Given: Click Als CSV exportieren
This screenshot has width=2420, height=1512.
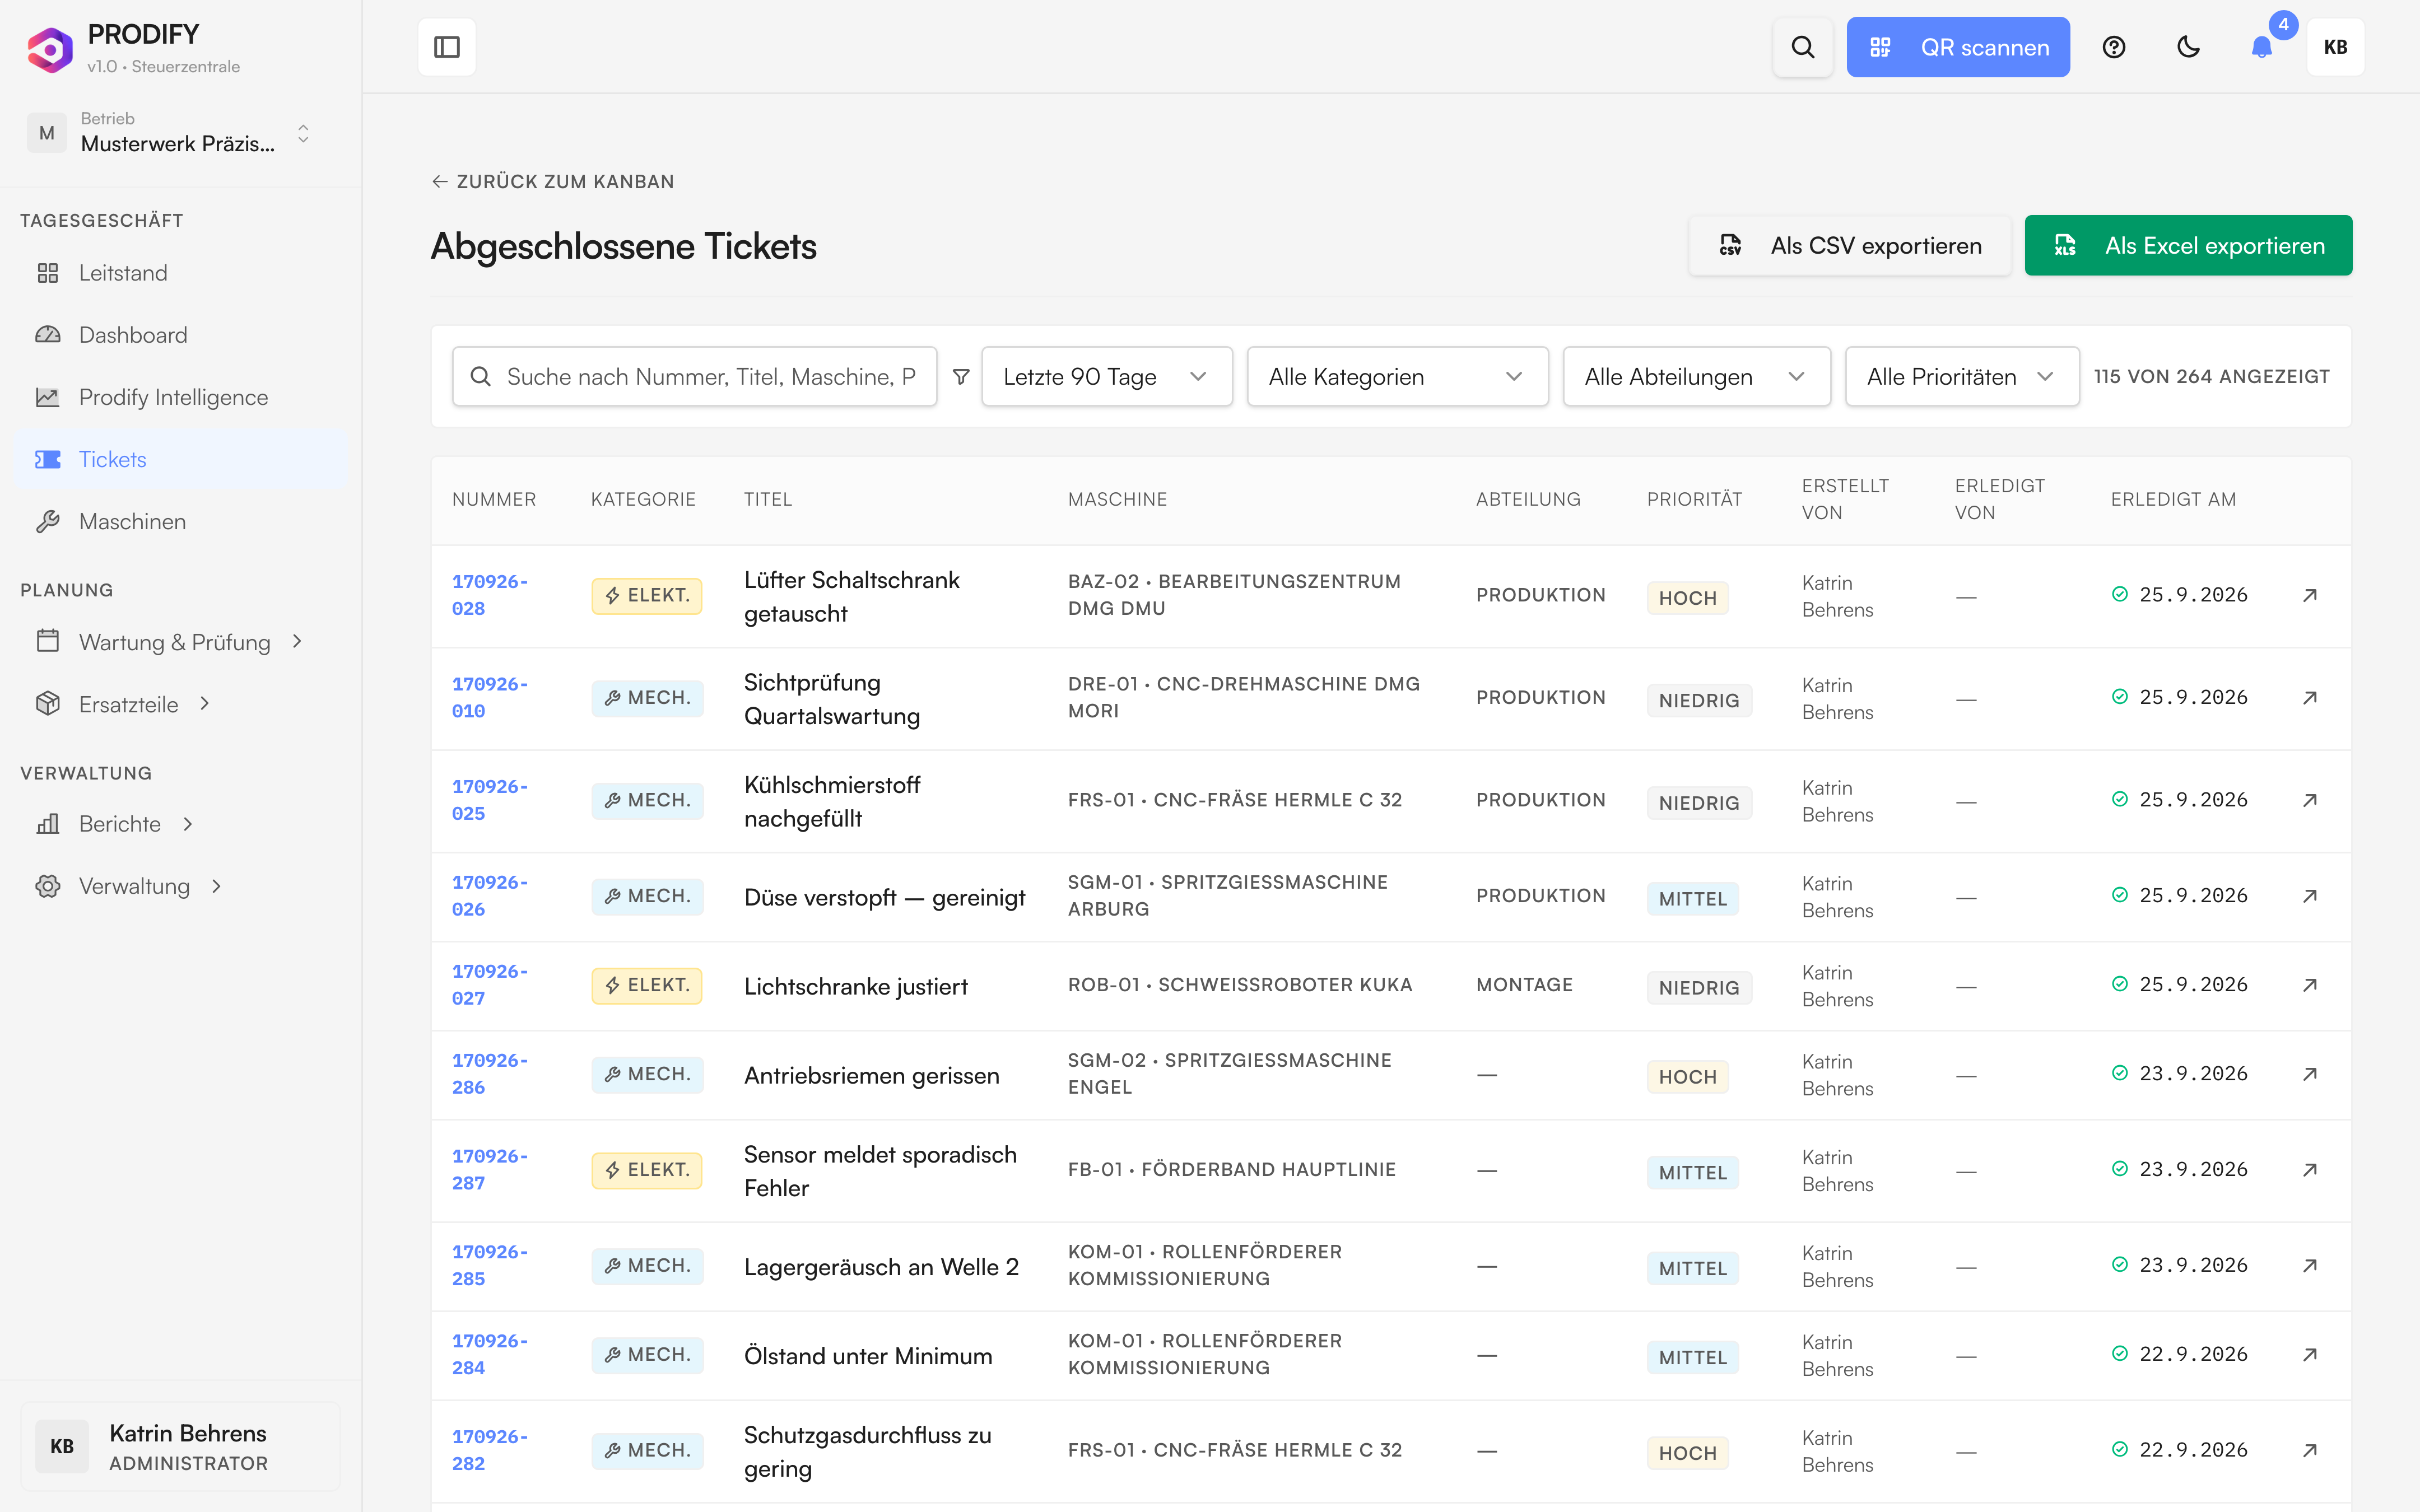Looking at the screenshot, I should tap(1849, 246).
